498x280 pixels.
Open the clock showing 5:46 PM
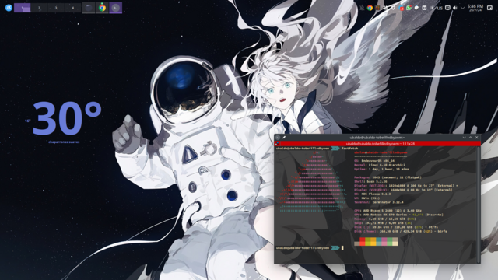(475, 8)
